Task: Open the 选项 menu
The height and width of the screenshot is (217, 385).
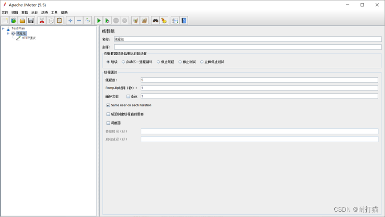Action: (45, 12)
